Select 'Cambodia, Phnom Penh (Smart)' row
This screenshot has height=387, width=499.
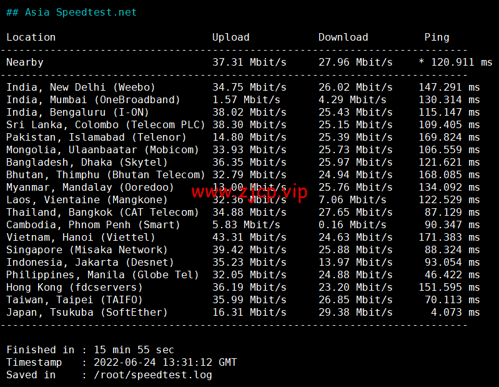(x=243, y=224)
